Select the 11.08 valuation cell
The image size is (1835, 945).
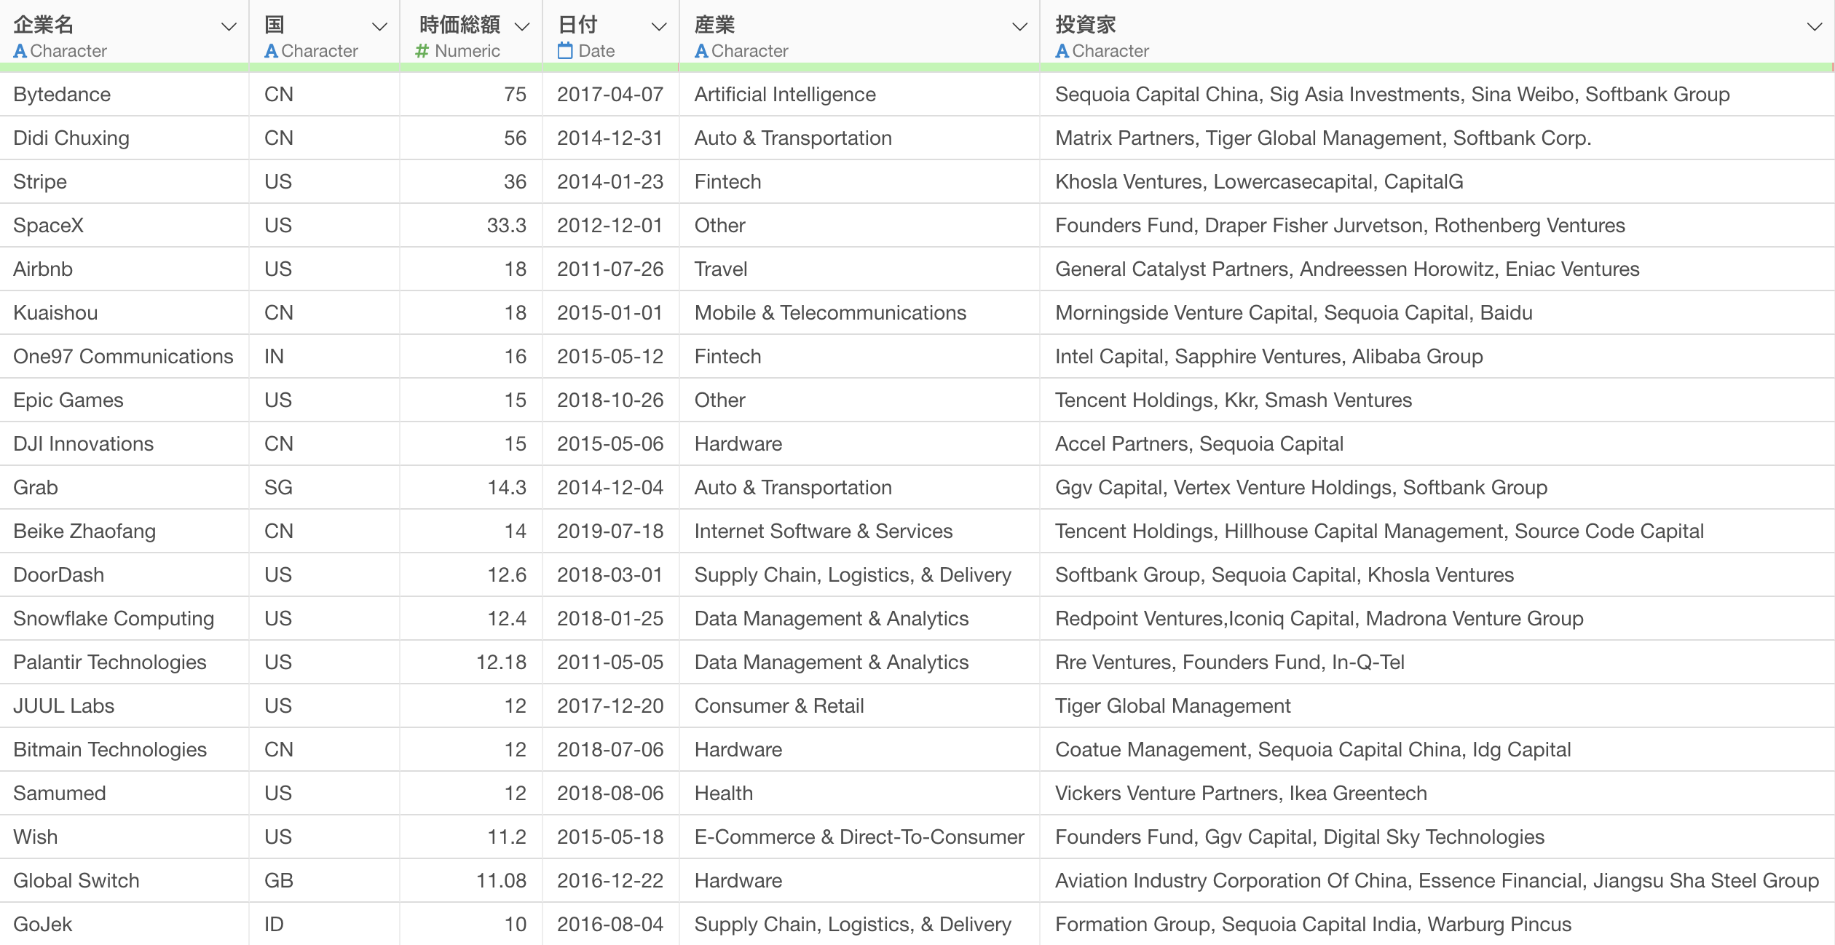click(471, 881)
